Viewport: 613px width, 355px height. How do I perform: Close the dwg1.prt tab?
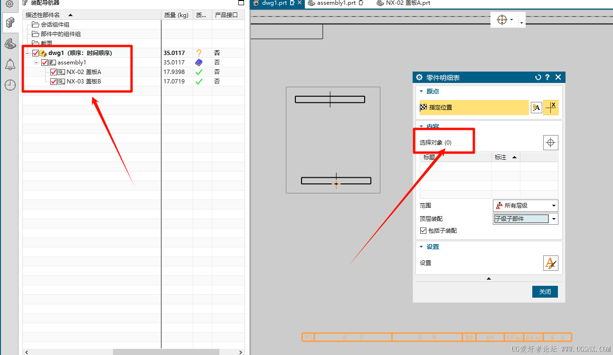[300, 3]
